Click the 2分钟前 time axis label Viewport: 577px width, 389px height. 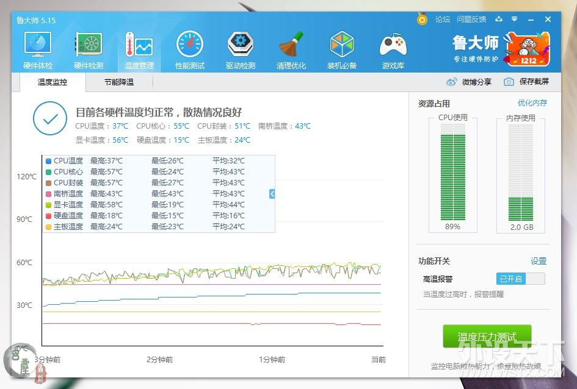[160, 360]
